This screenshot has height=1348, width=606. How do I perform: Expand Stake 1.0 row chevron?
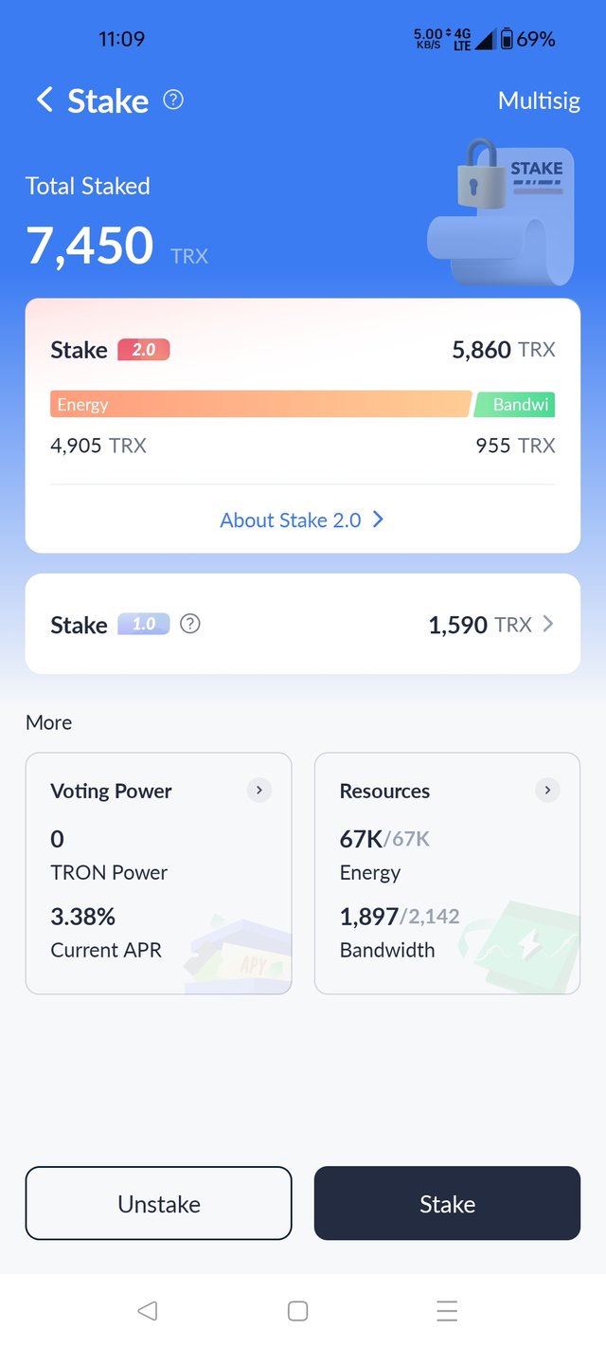point(547,624)
